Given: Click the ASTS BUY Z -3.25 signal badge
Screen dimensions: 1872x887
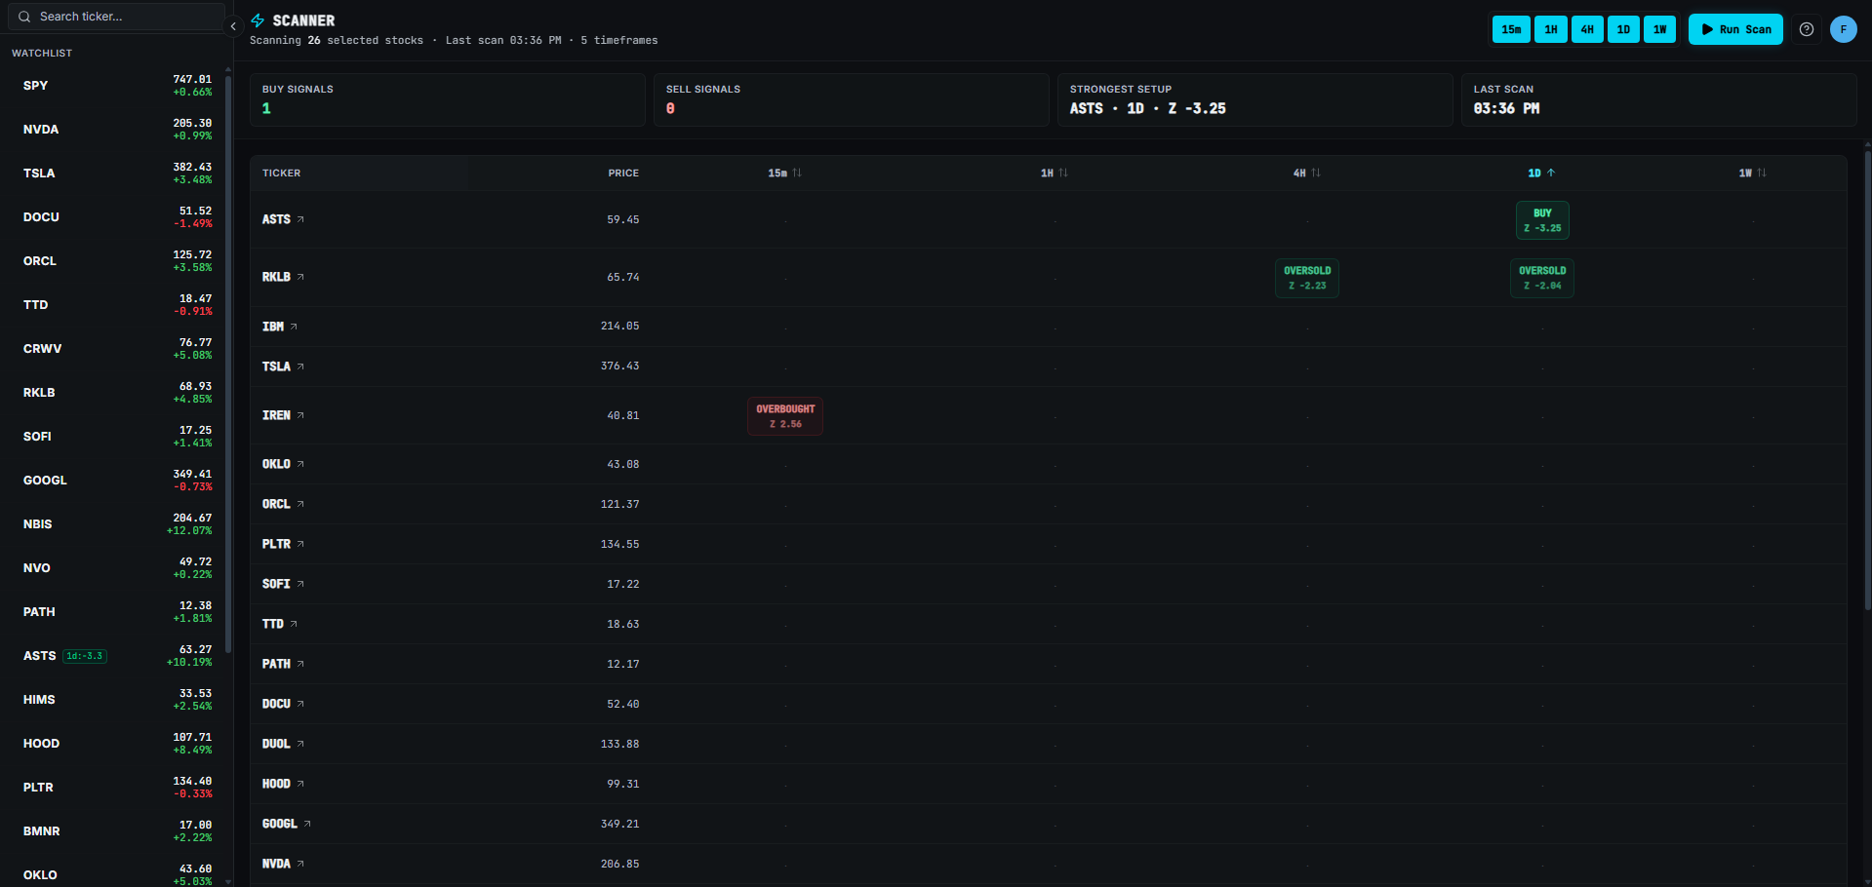Looking at the screenshot, I should pos(1542,220).
